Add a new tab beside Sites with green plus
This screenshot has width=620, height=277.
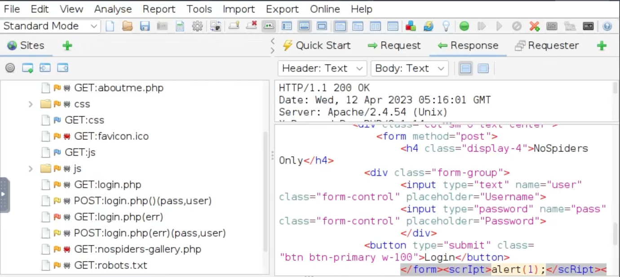[x=67, y=46]
